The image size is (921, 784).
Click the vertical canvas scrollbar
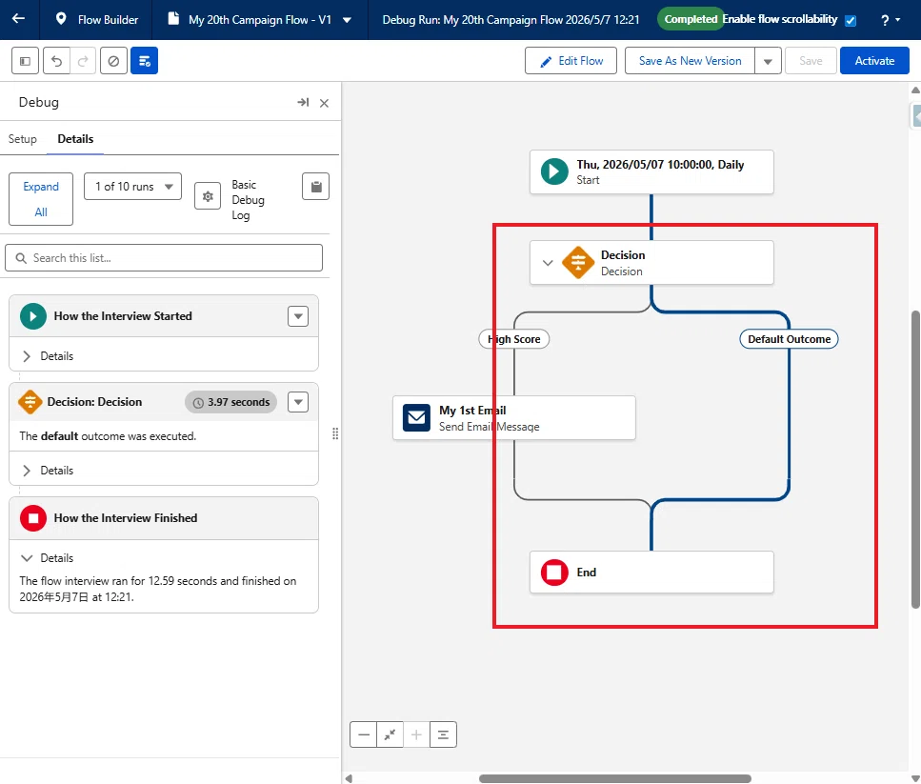(x=915, y=460)
